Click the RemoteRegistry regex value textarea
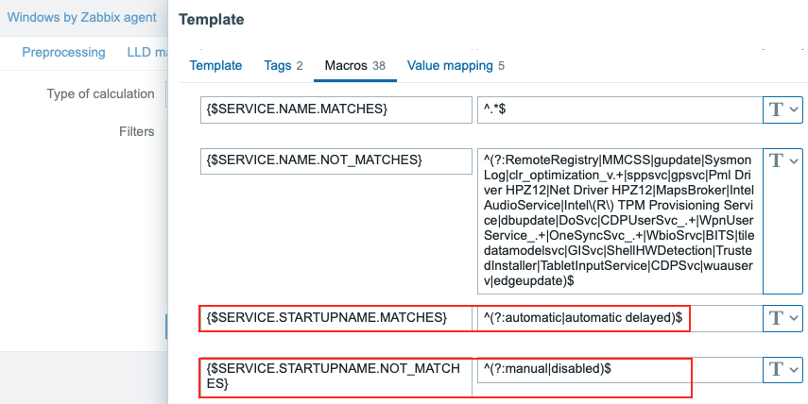 [x=616, y=219]
